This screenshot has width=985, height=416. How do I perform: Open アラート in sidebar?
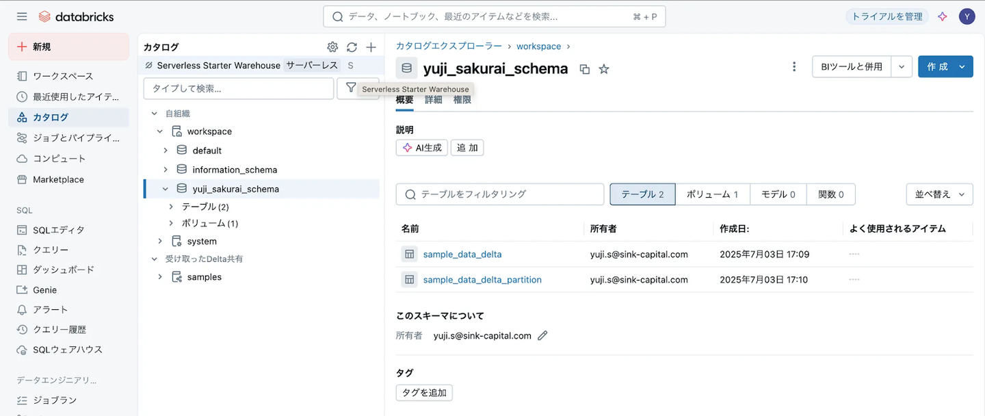[68, 309]
